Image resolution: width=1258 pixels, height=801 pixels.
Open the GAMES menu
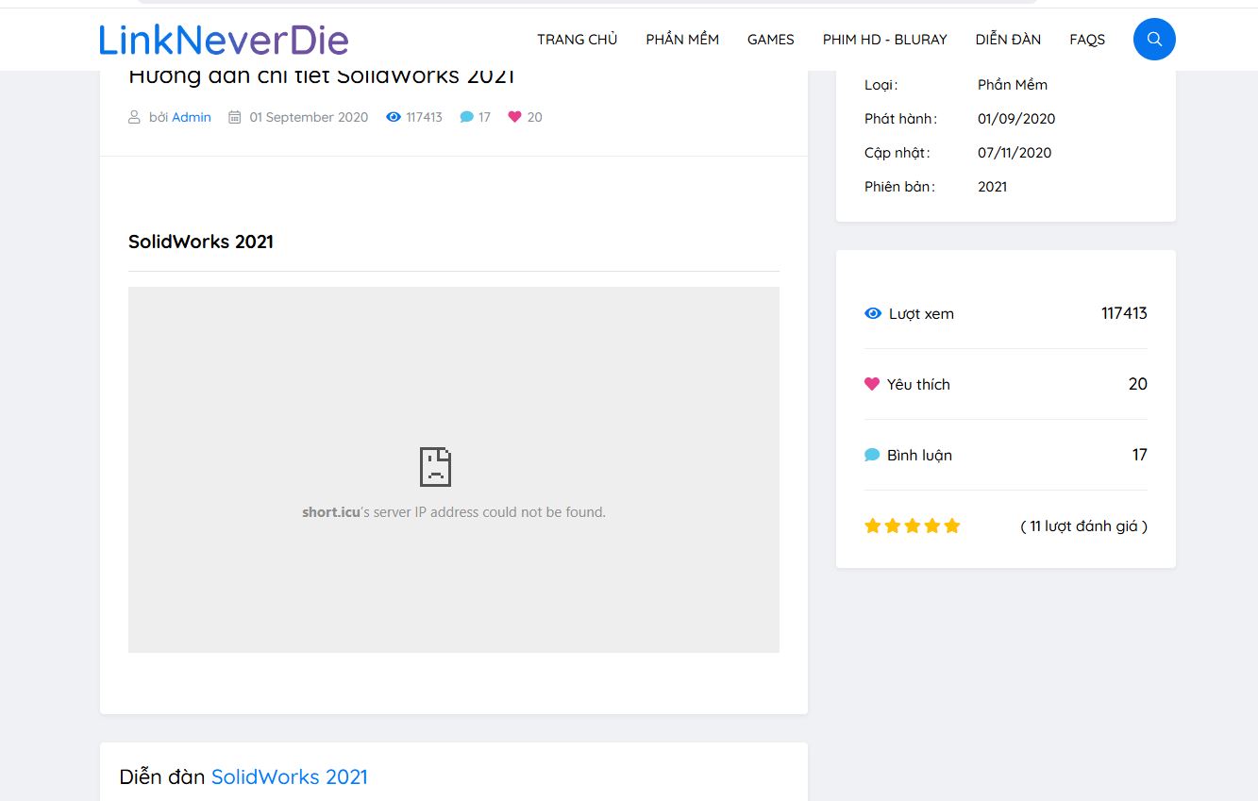click(x=771, y=40)
